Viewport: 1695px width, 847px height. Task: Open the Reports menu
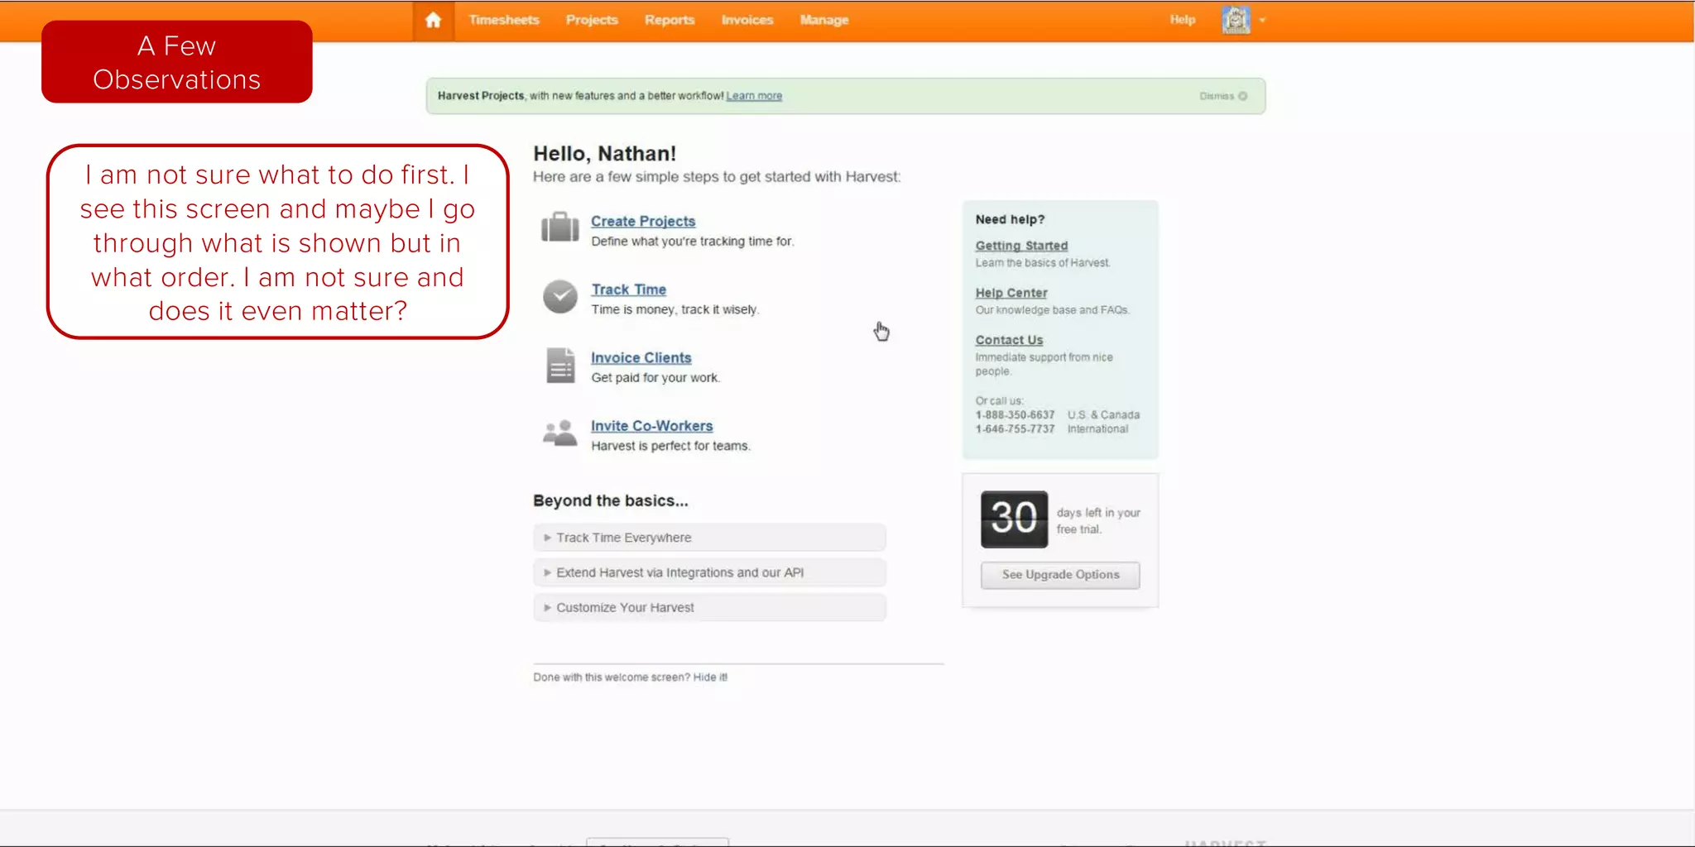pos(670,20)
